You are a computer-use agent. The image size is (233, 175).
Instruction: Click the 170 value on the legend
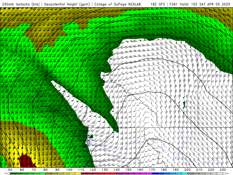pyautogui.click(x=152, y=170)
